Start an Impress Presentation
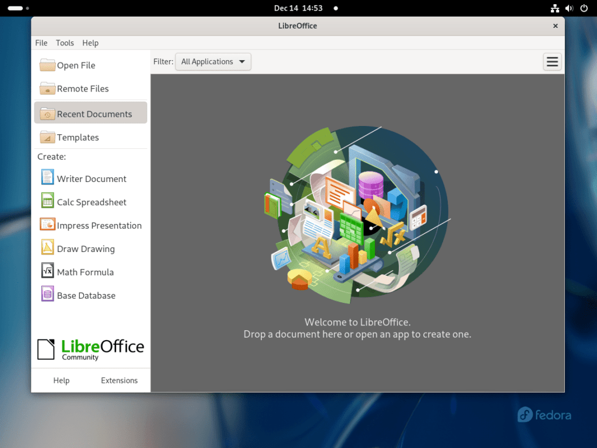The height and width of the screenshot is (448, 597). pos(99,225)
